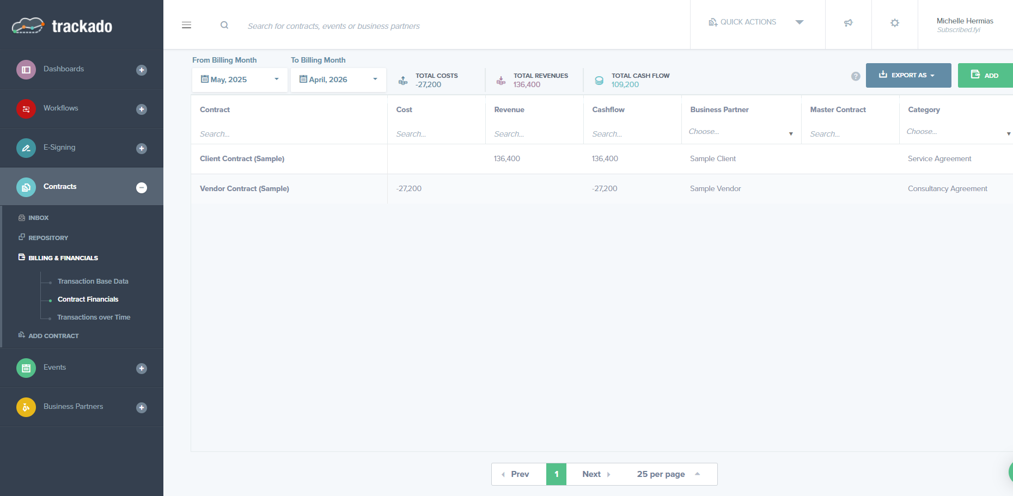Click the Dashboards sidebar icon
The height and width of the screenshot is (496, 1013).
coord(26,70)
